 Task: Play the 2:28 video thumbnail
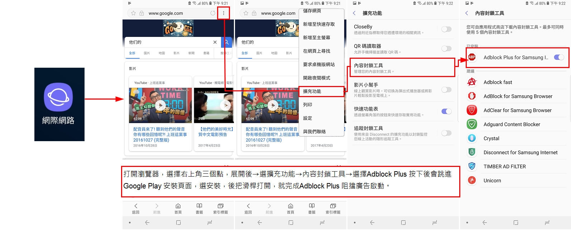[x=214, y=105]
